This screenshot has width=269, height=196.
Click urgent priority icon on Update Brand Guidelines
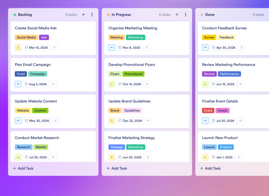coord(112,121)
